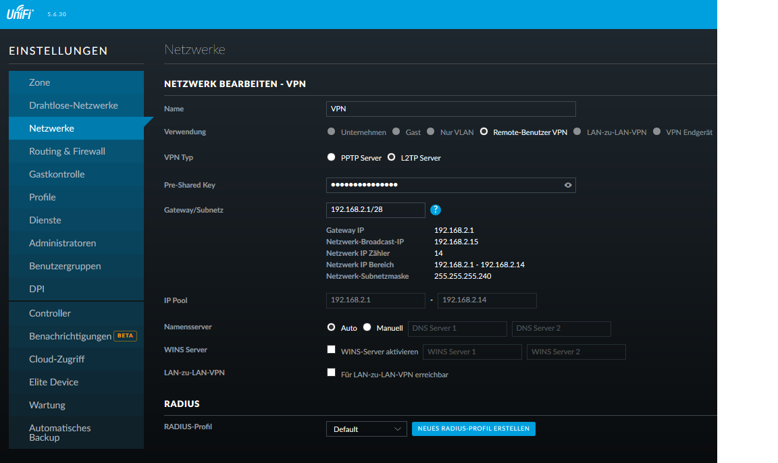Select Remote-Benutzer VPN usage option
Image resolution: width=778 pixels, height=463 pixels.
tap(484, 132)
